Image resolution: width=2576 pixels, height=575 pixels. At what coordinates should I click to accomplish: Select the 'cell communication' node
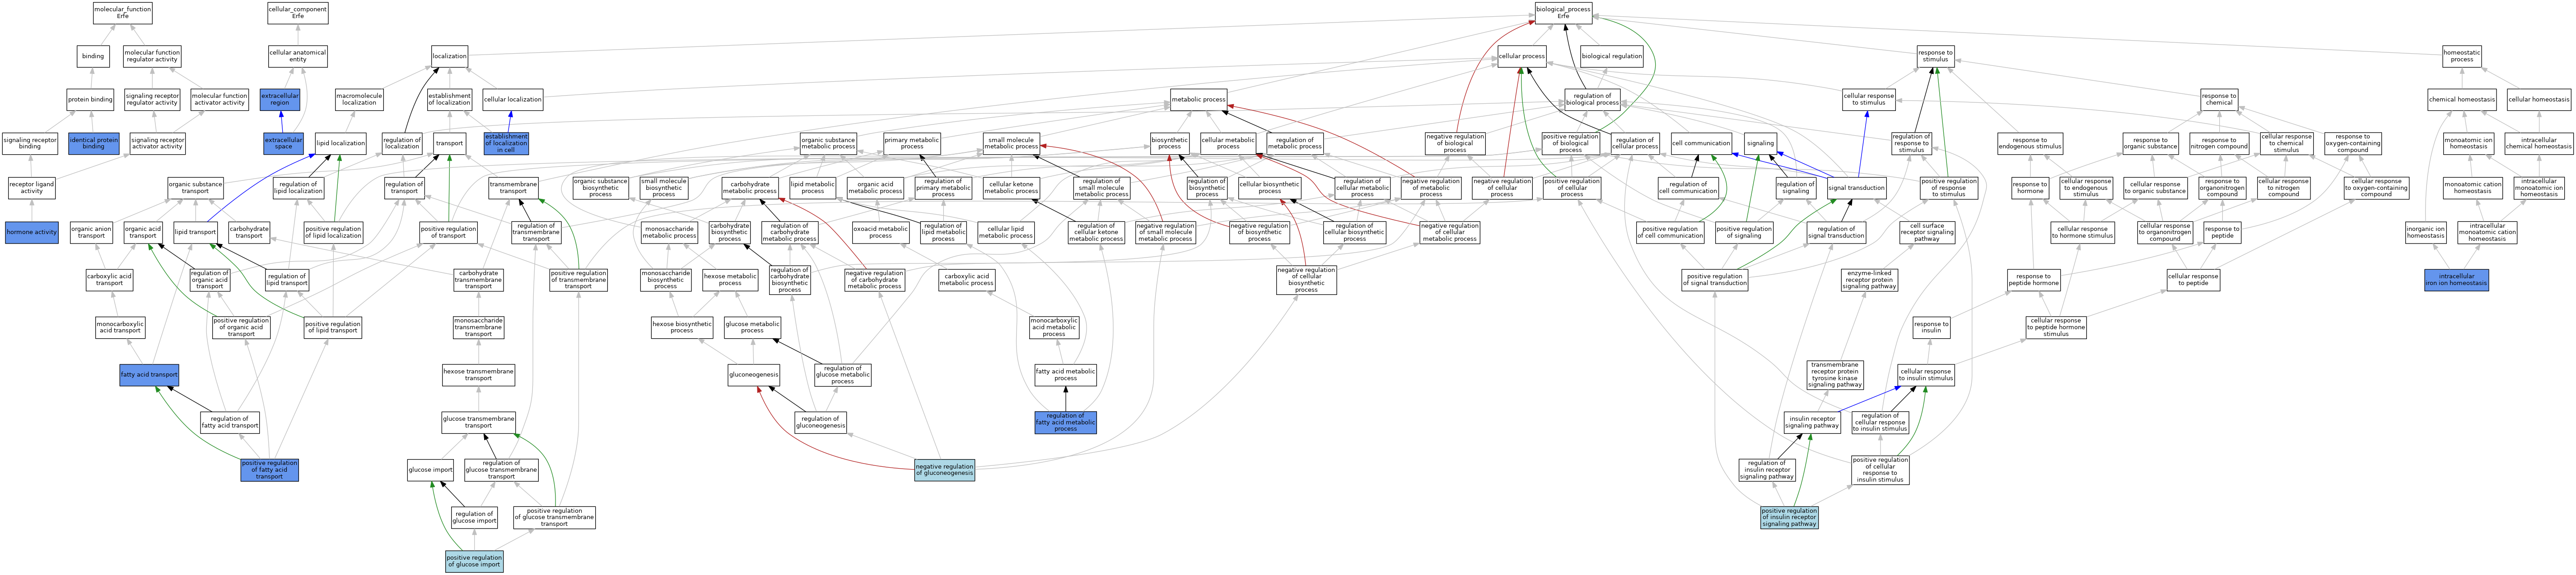(1701, 144)
